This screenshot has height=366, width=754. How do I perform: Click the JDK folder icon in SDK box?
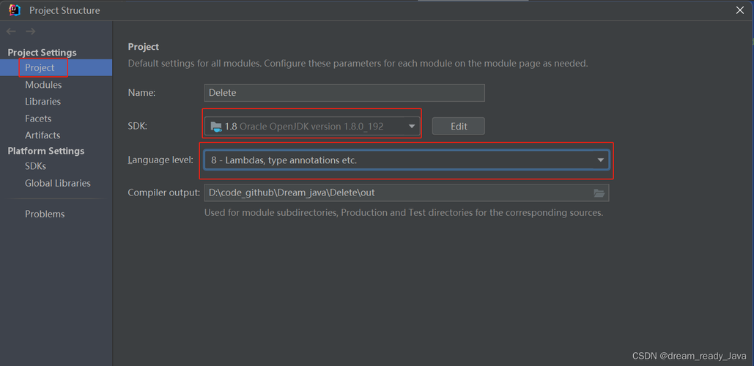pos(216,127)
